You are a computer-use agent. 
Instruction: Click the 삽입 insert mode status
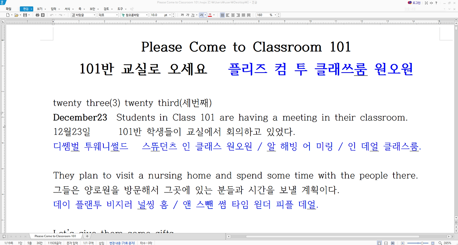(x=101, y=243)
